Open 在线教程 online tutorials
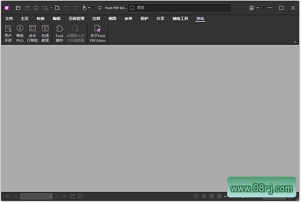The height and width of the screenshot is (202, 301). click(x=45, y=33)
